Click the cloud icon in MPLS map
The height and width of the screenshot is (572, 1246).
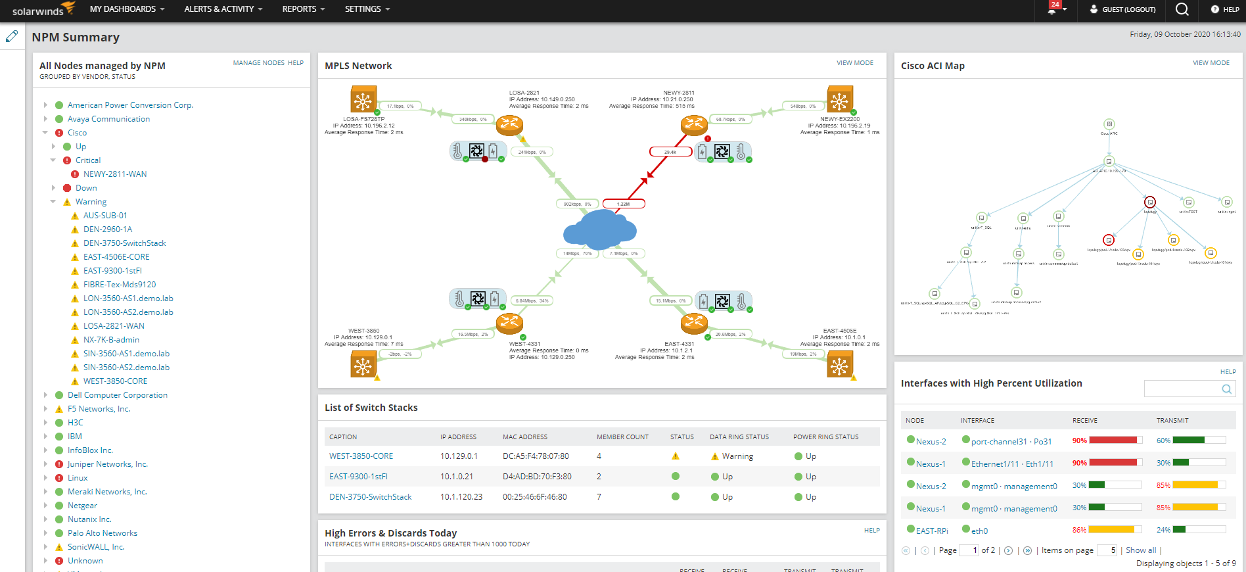pyautogui.click(x=599, y=229)
